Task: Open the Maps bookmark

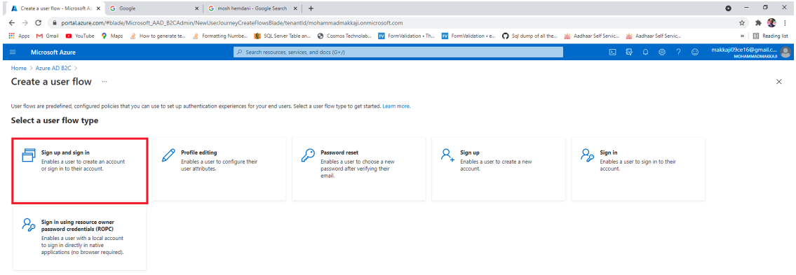Action: click(x=112, y=36)
